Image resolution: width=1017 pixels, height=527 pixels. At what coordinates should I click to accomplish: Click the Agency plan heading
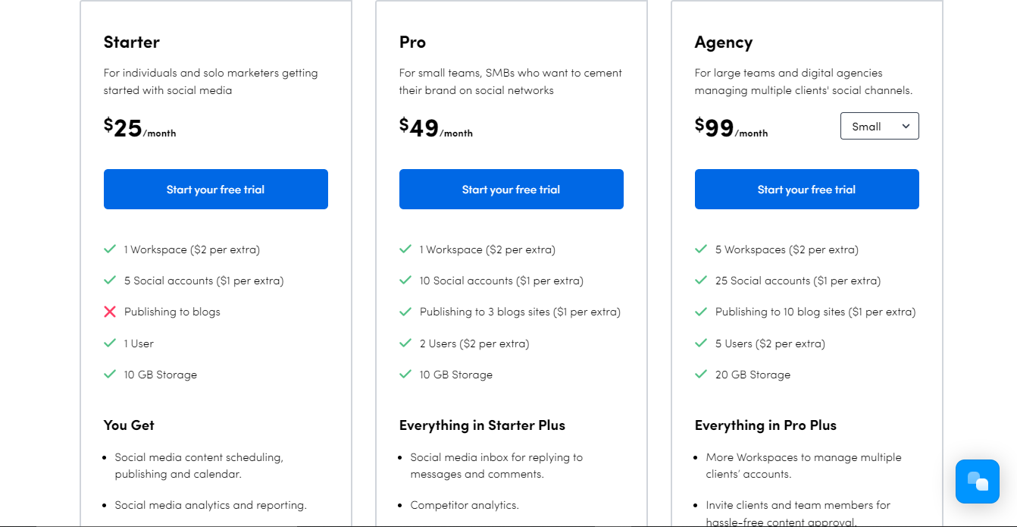[724, 42]
